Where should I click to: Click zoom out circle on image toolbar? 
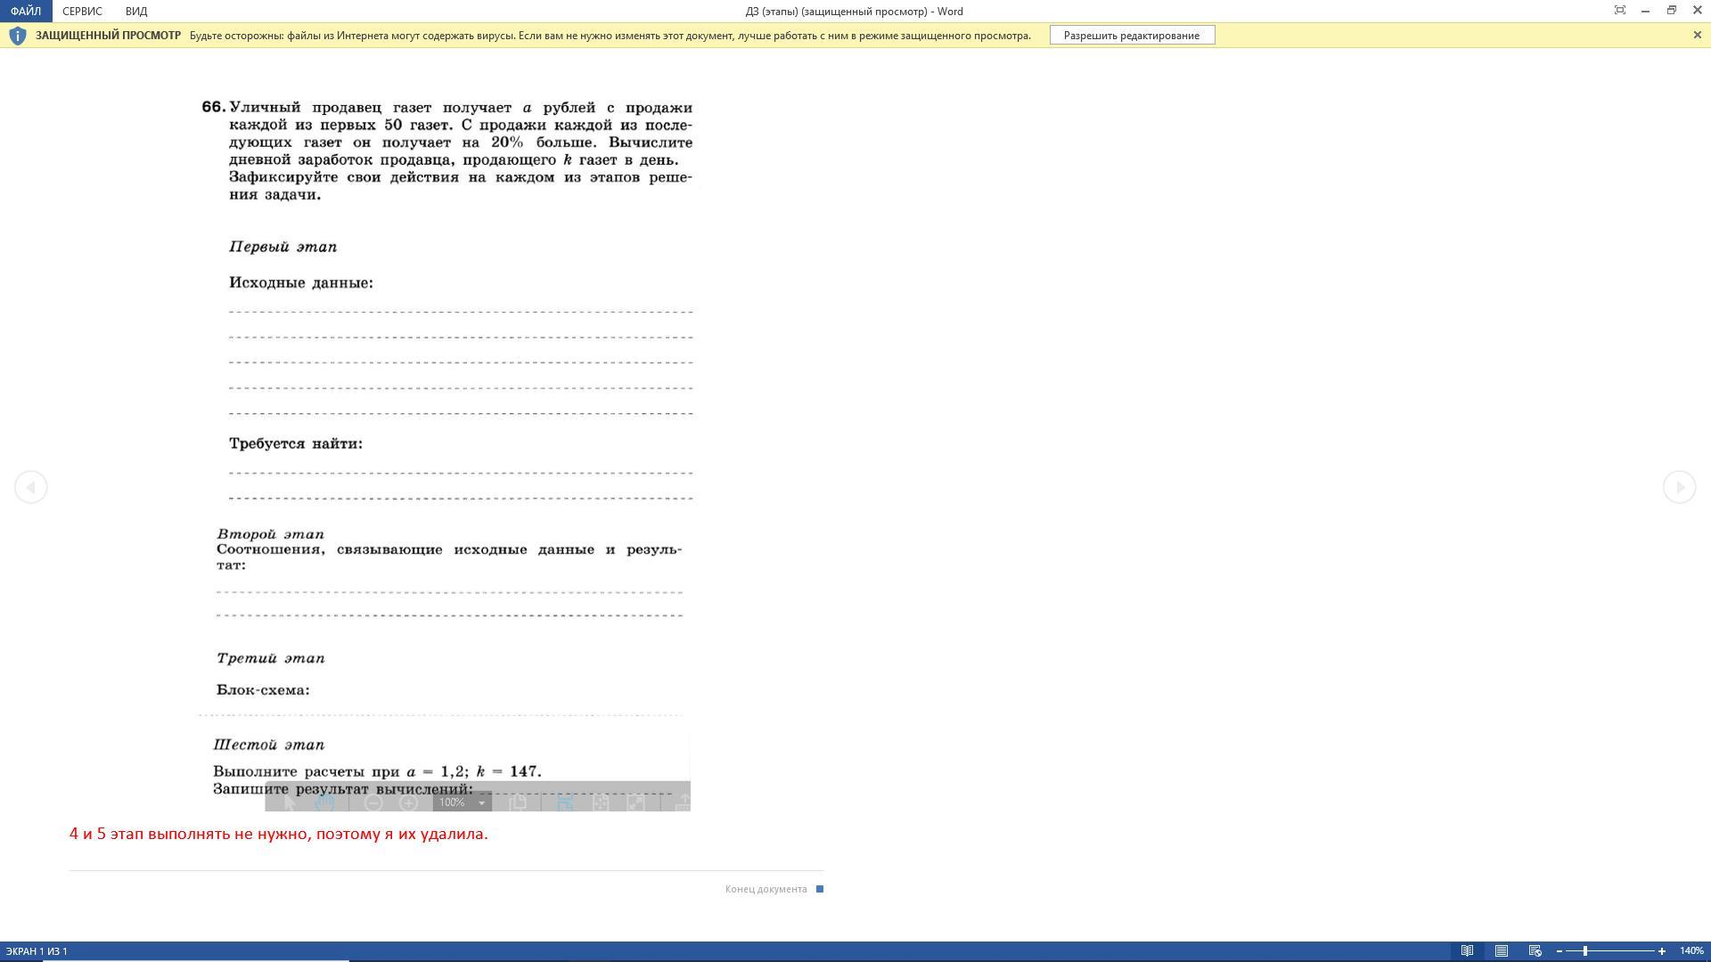(373, 803)
